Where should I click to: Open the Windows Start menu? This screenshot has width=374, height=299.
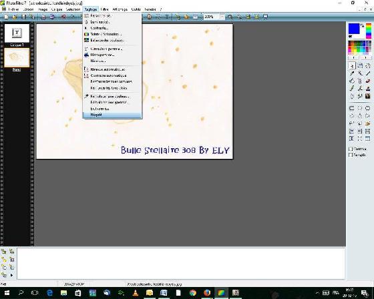pyautogui.click(x=7, y=293)
